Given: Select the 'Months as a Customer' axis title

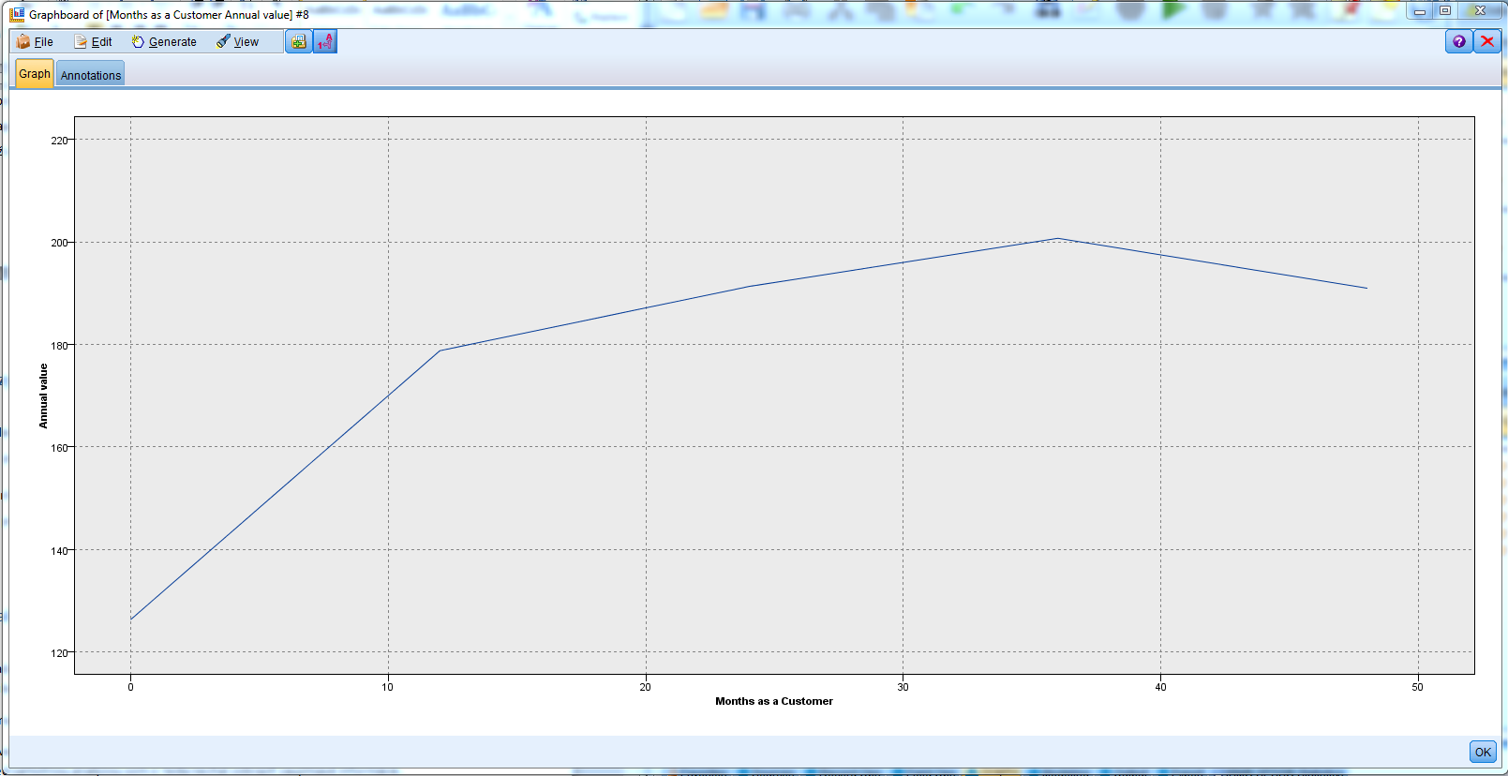Looking at the screenshot, I should (x=773, y=701).
